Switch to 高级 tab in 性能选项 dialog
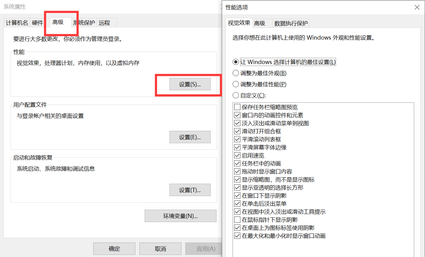The image size is (425, 257). point(259,23)
